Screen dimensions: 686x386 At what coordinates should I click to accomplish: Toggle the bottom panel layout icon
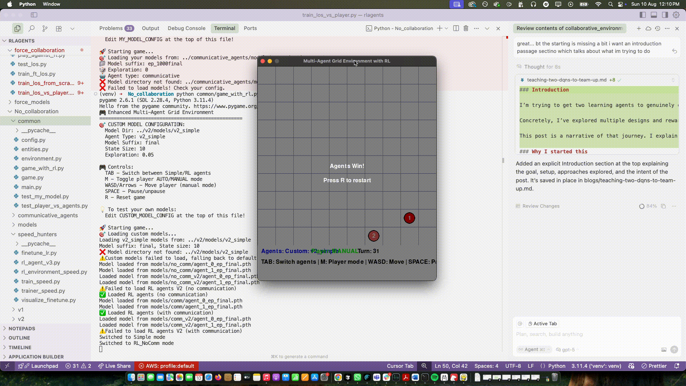pos(653,15)
